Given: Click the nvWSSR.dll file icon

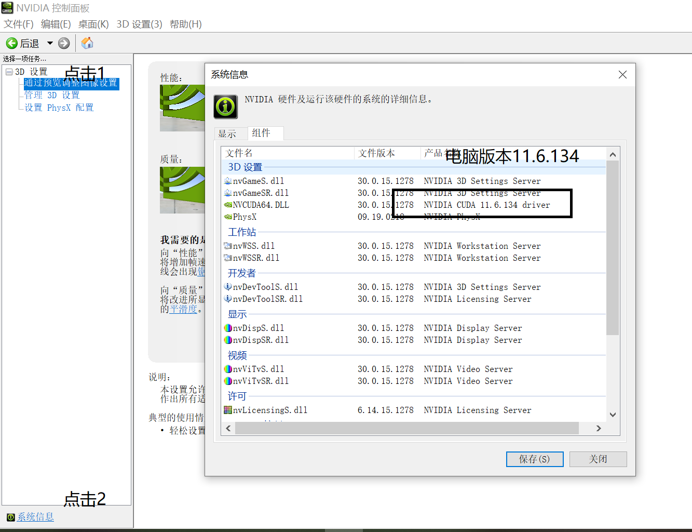Looking at the screenshot, I should pos(228,258).
